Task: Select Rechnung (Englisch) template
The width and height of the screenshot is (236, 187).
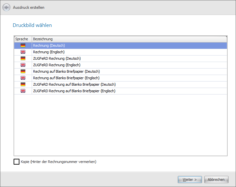Action: coord(49,52)
